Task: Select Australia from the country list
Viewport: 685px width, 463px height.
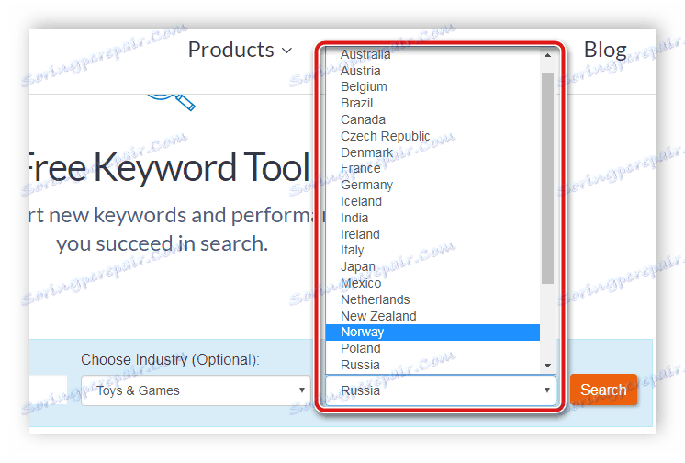Action: (x=432, y=54)
